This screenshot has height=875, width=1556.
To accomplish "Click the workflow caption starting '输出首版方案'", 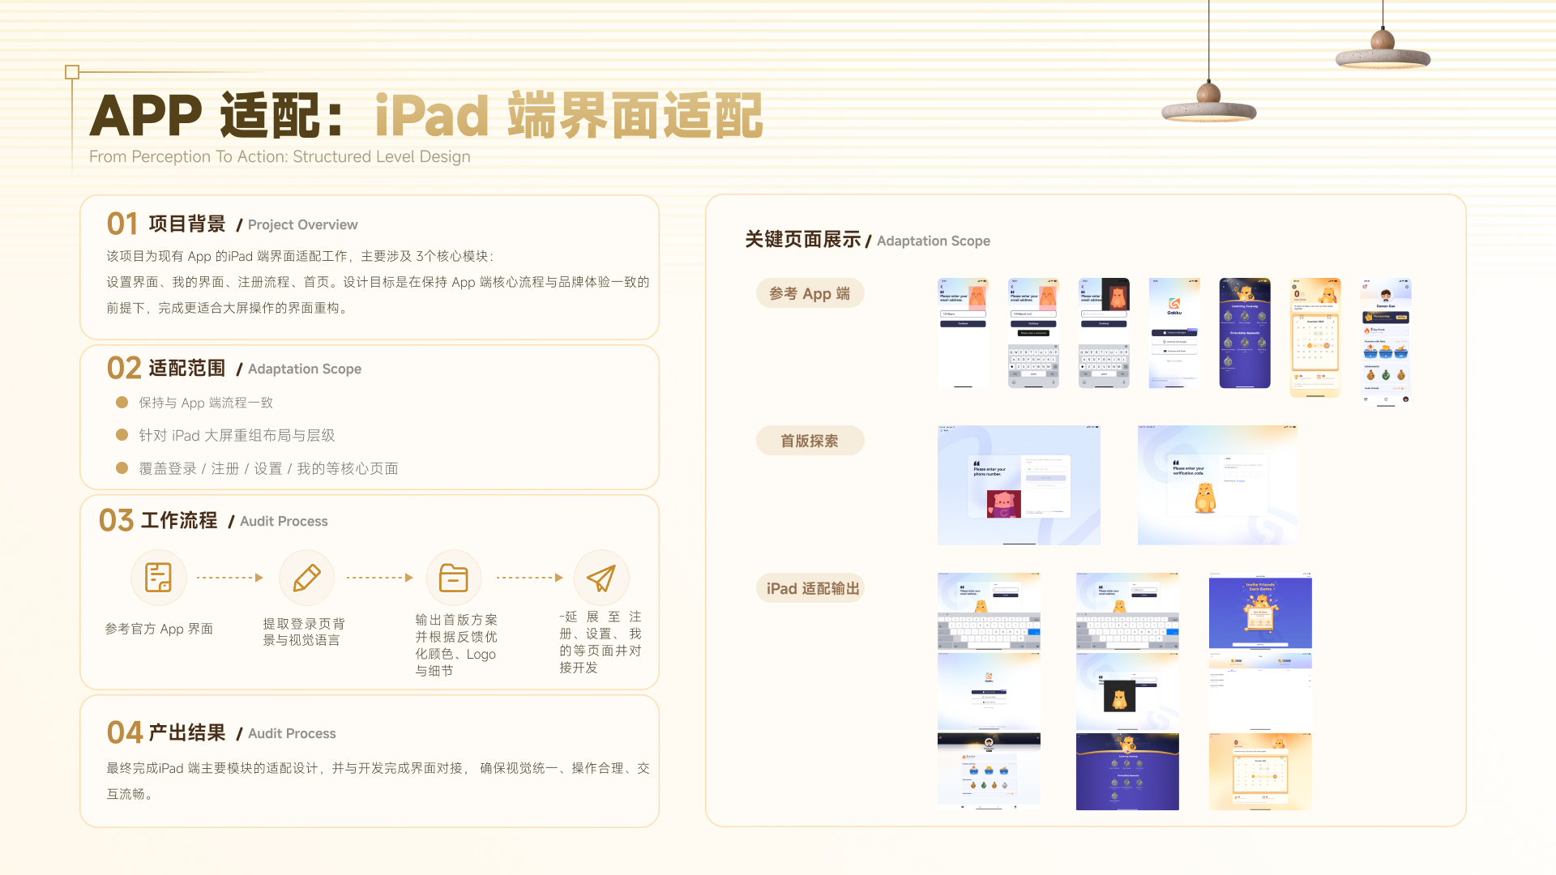I will (456, 645).
